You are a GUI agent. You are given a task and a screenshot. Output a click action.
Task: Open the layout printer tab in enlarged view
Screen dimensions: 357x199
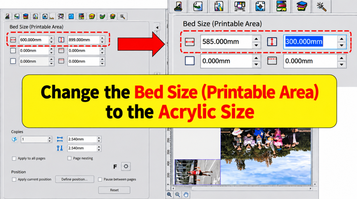point(178,6)
